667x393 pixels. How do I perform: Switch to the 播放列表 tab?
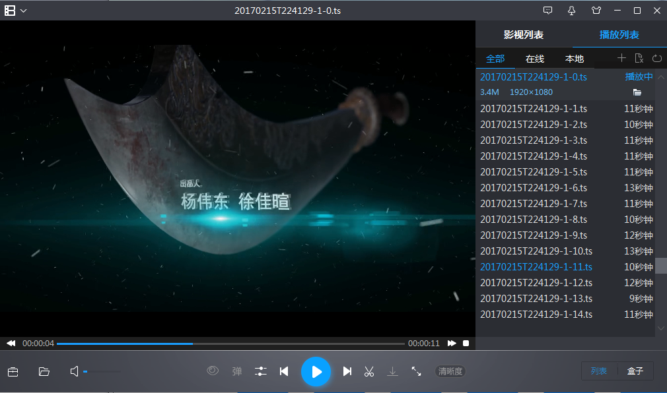619,35
